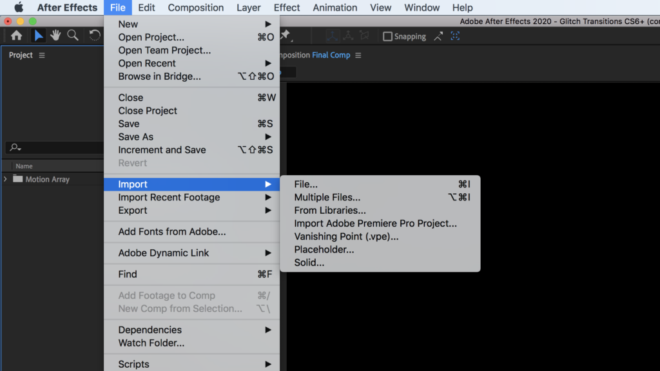Open the Final Comp panel menu icon
This screenshot has width=660, height=371.
[358, 55]
